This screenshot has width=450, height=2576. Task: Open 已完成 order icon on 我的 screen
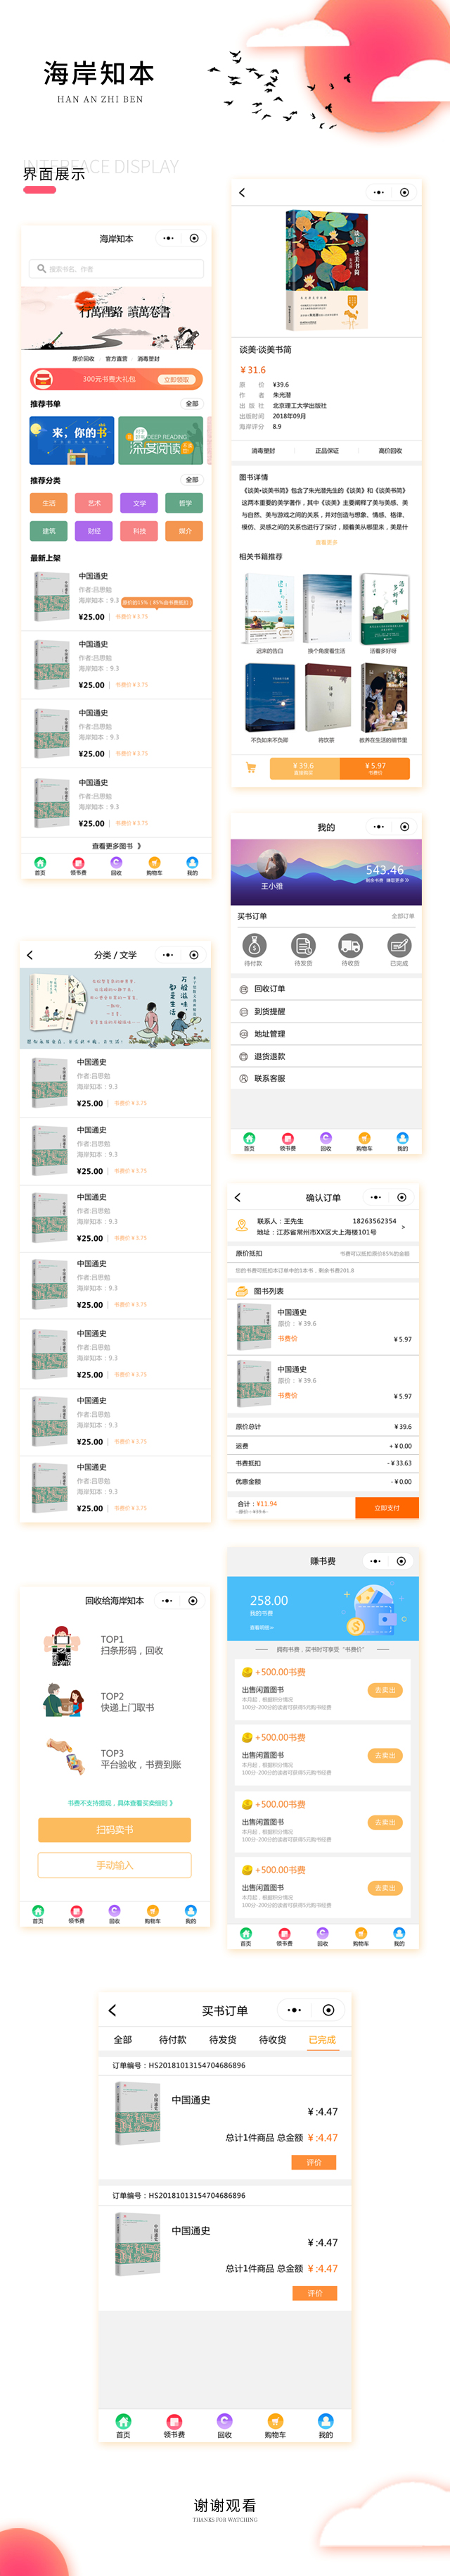click(x=398, y=944)
